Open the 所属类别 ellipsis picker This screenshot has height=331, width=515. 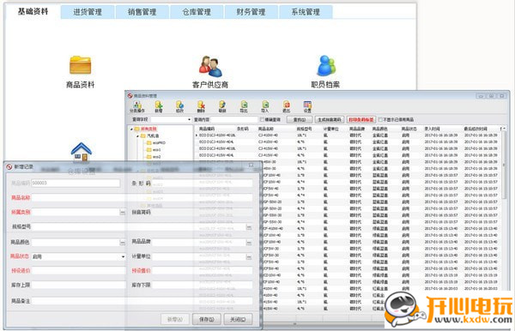123,213
